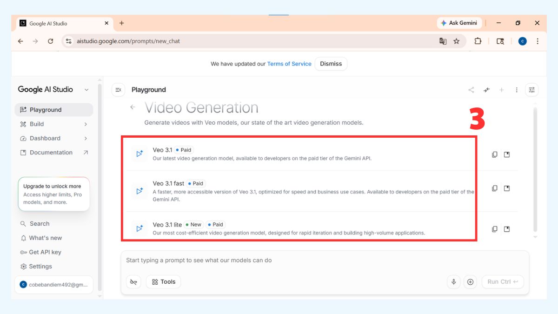
Task: Click the new chat plus icon
Action: pyautogui.click(x=501, y=90)
